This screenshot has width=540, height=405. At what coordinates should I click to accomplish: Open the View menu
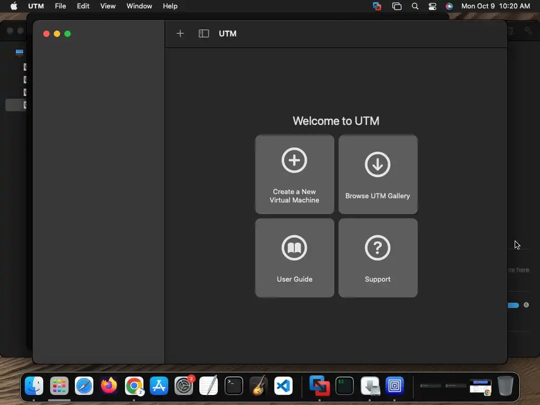(x=108, y=6)
